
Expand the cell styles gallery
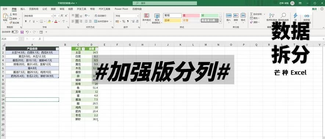(x=220, y=21)
